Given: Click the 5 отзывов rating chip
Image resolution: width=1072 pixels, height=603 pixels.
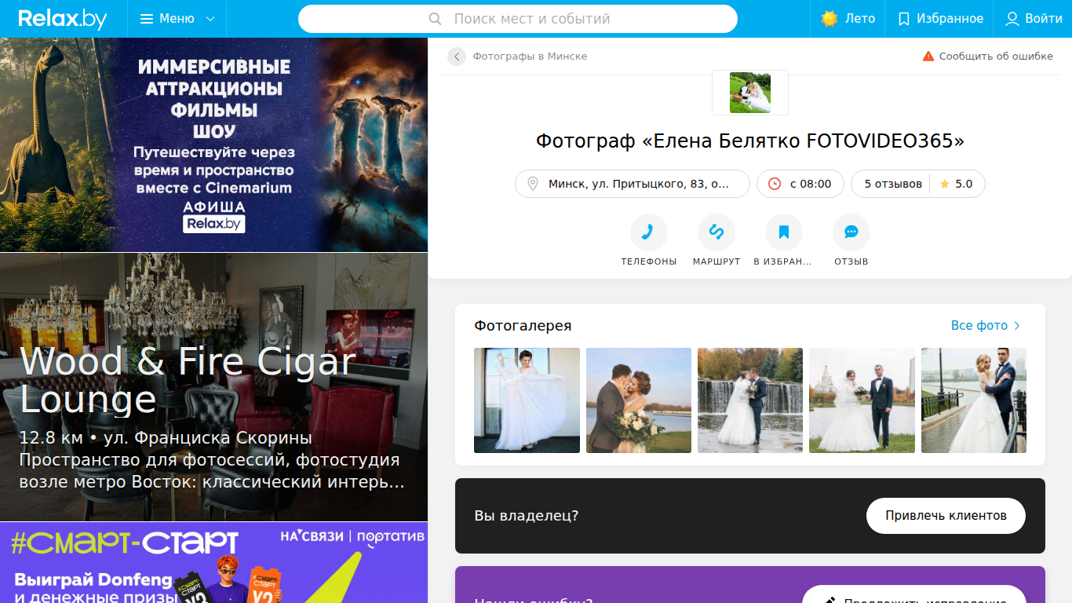Looking at the screenshot, I should [x=917, y=184].
